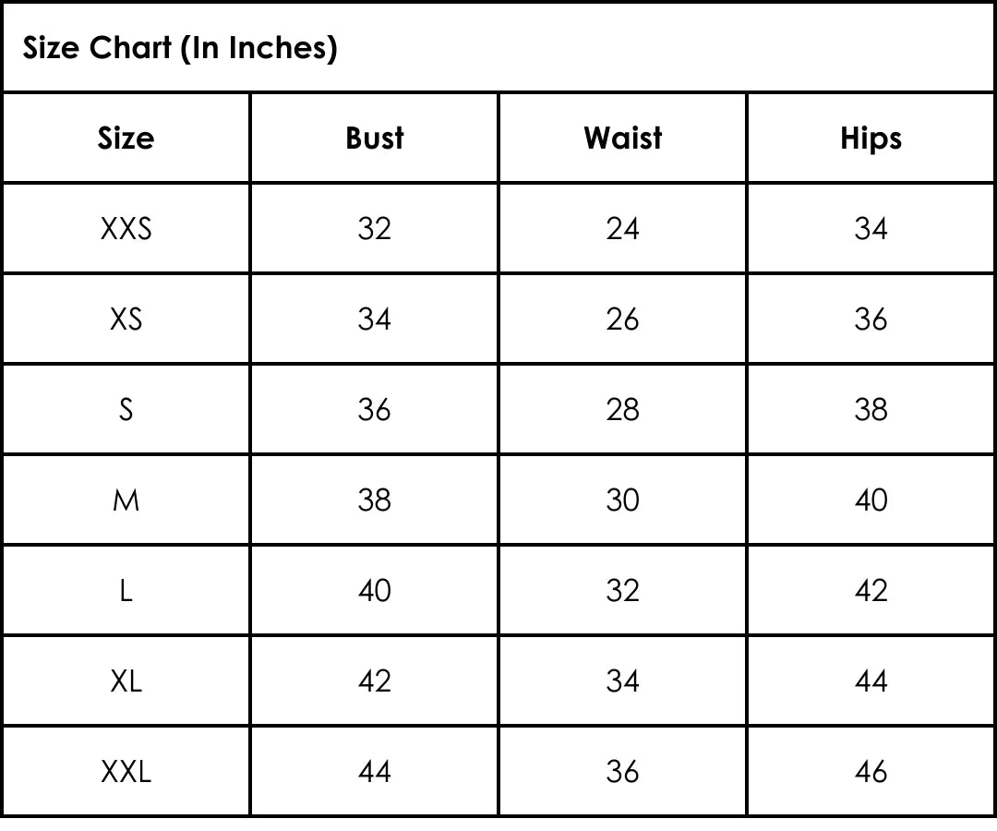This screenshot has height=831, width=997.
Task: Click the XS size cell
Action: point(126,319)
